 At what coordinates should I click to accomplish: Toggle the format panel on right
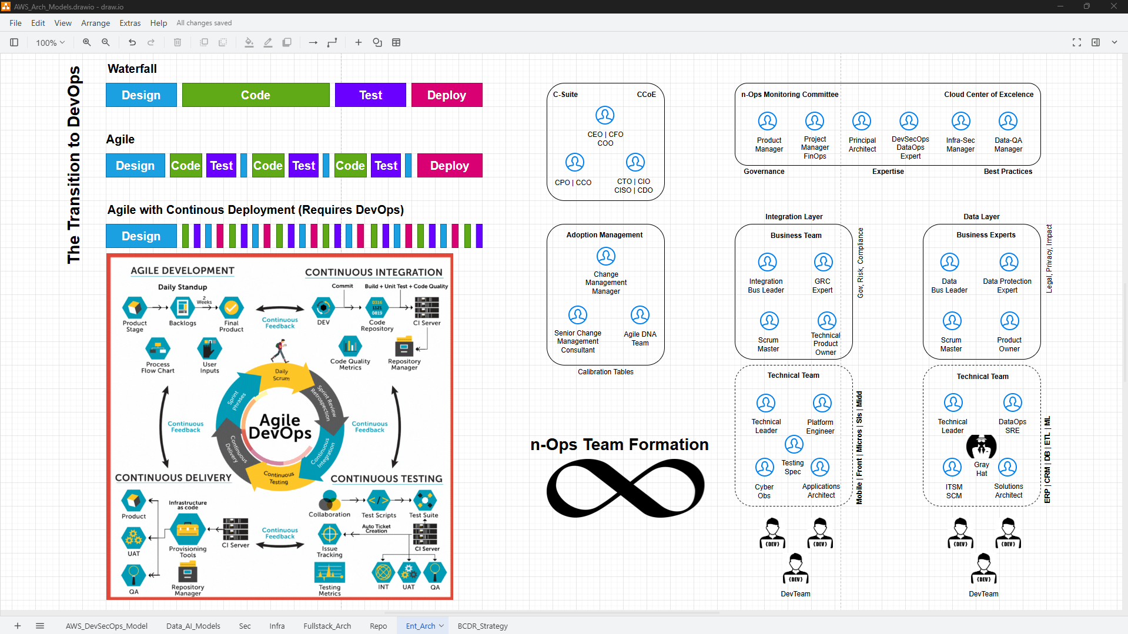pos(1096,42)
